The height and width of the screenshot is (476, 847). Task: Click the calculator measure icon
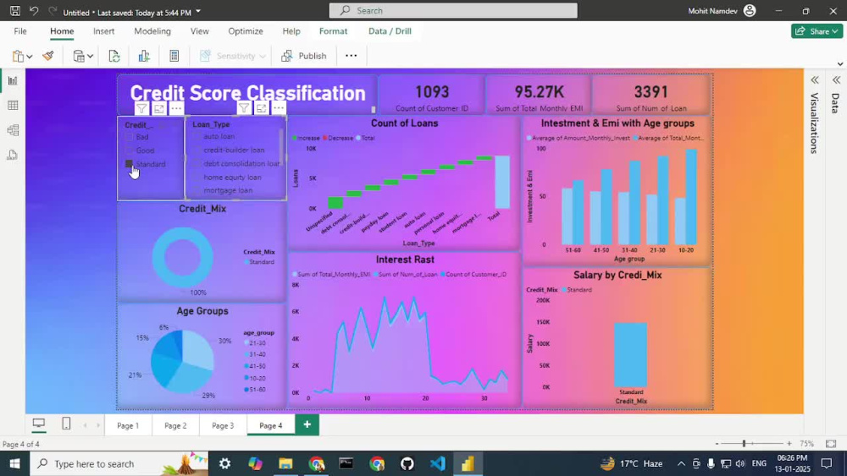174,56
